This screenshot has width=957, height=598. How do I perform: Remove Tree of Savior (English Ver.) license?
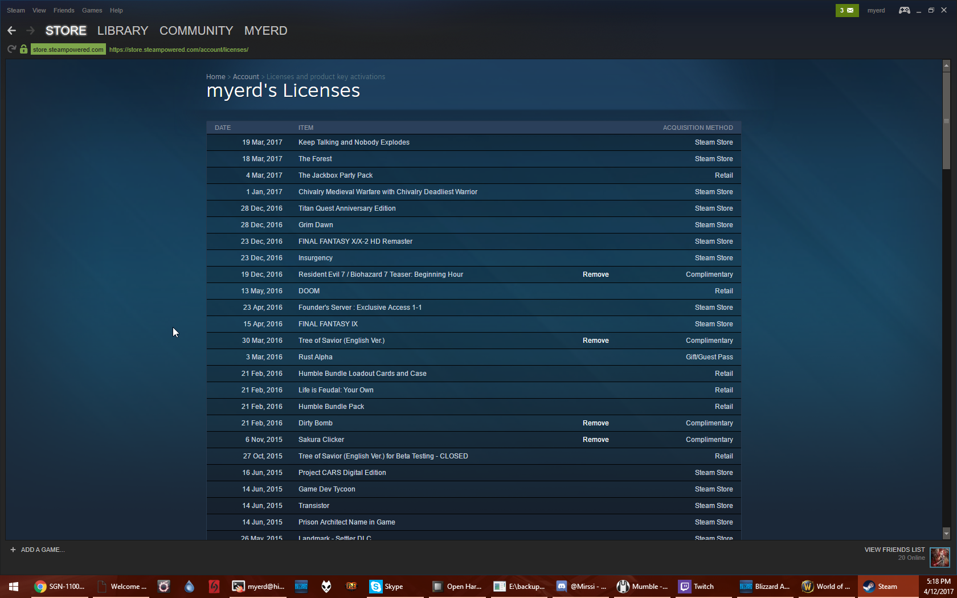point(595,341)
